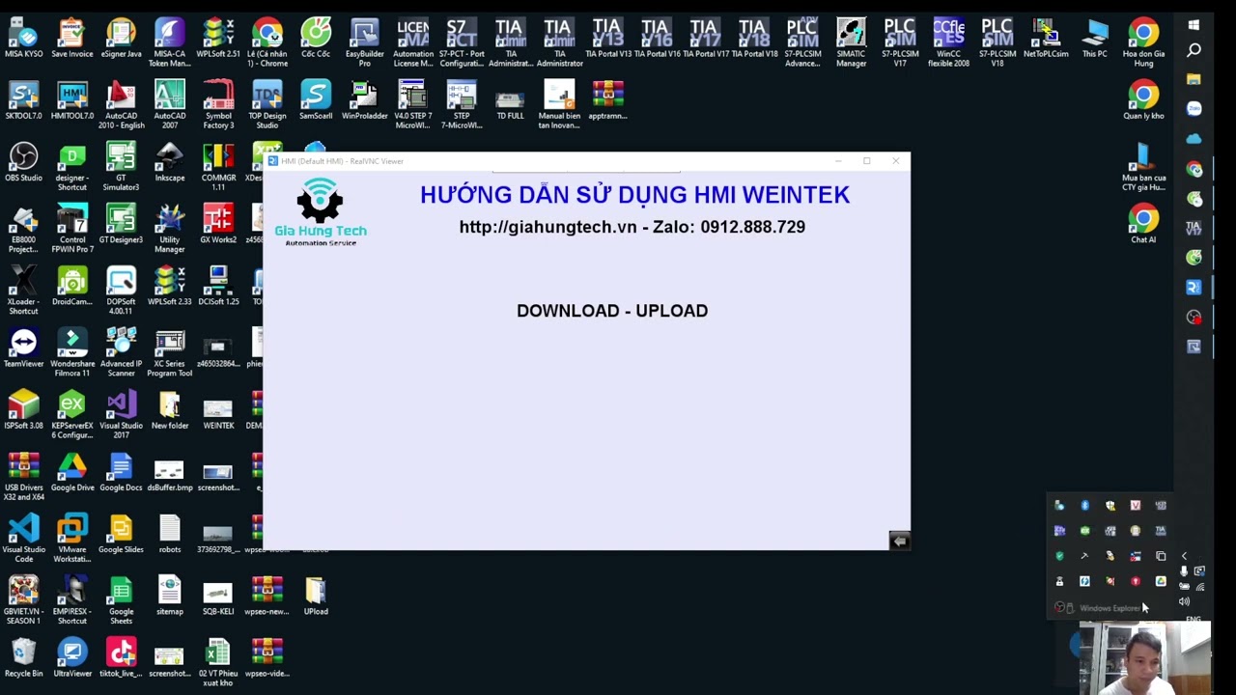Open Google Docs desktop shortcut

121,471
